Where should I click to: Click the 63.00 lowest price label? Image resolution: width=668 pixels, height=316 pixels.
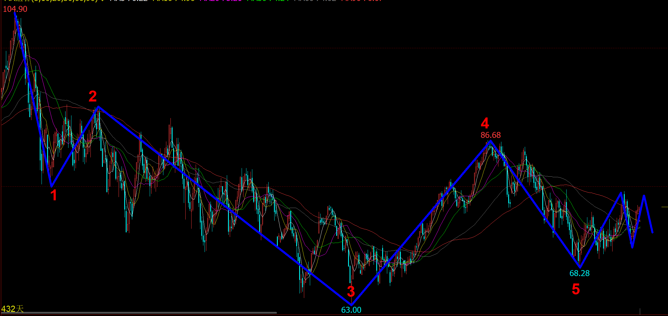(351, 310)
